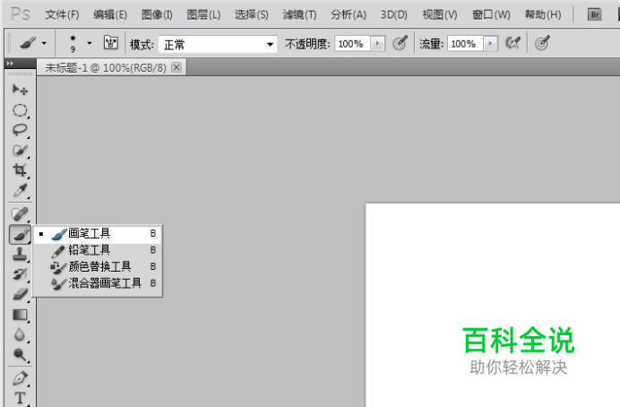Select the Eraser tool

pos(20,294)
